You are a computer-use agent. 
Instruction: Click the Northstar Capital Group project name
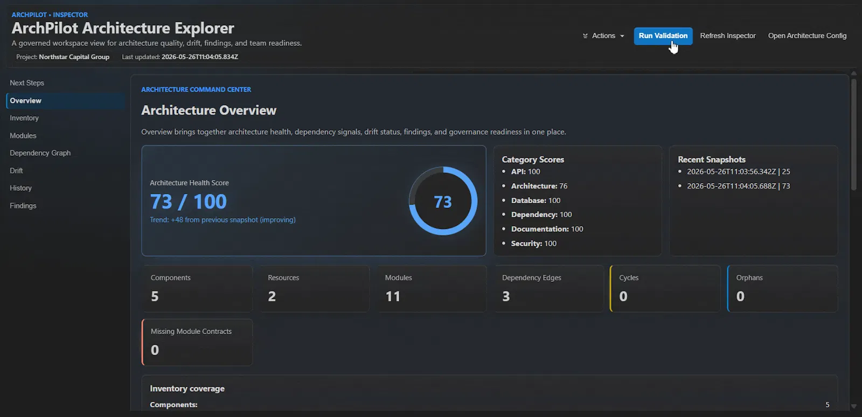coord(74,57)
